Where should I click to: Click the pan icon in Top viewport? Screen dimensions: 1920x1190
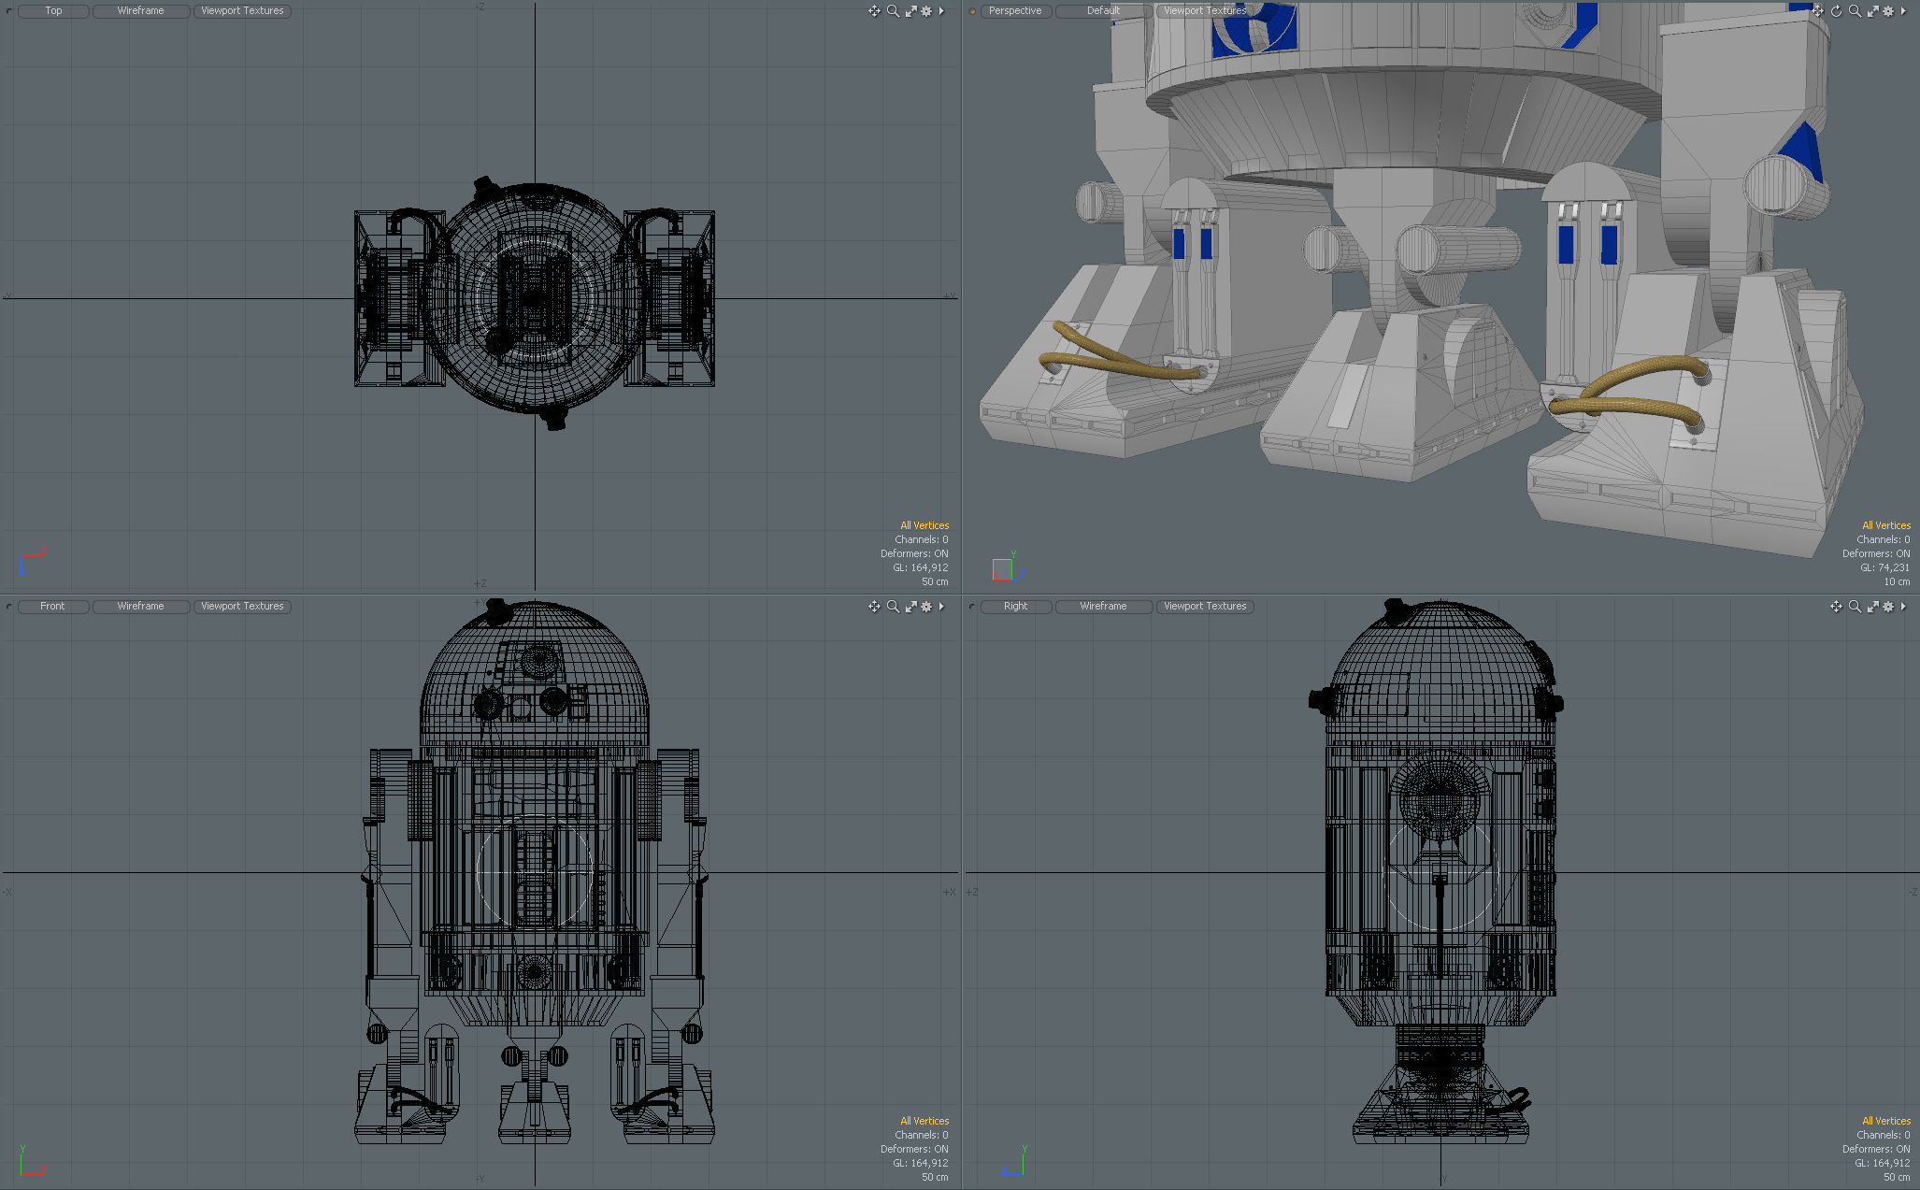(x=874, y=11)
